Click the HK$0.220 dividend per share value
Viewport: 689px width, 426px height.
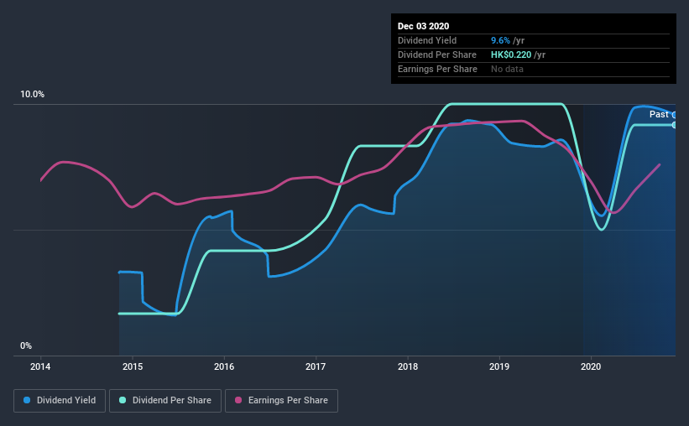[x=511, y=55]
